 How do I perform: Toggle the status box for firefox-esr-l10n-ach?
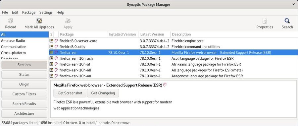coord(51,58)
